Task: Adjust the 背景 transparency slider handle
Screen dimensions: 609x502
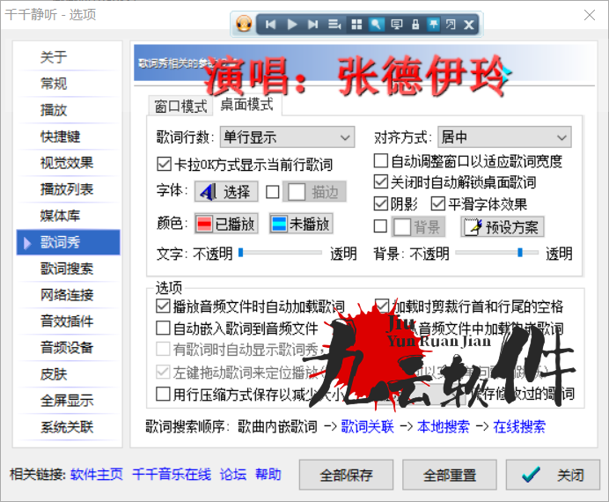Action: (520, 253)
